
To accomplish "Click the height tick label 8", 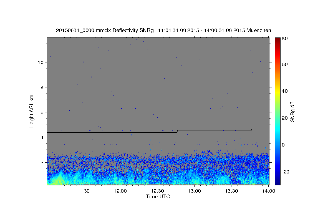I will click(x=42, y=87).
